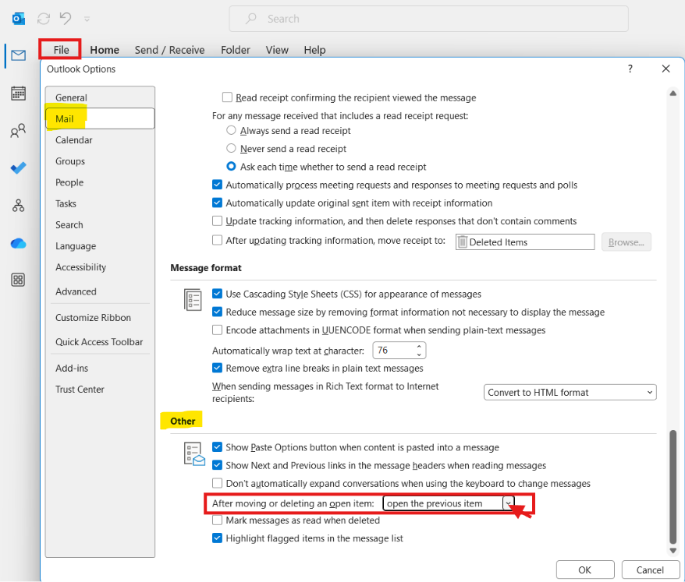Open the To Do checkmark icon
This screenshot has height=582, width=685.
[19, 168]
